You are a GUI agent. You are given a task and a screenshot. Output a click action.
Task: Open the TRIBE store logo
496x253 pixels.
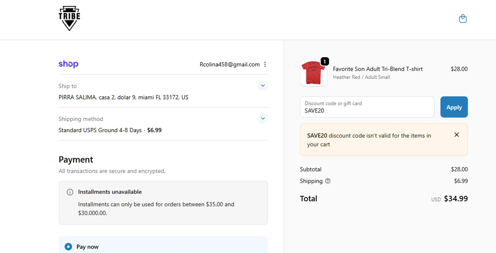point(69,19)
